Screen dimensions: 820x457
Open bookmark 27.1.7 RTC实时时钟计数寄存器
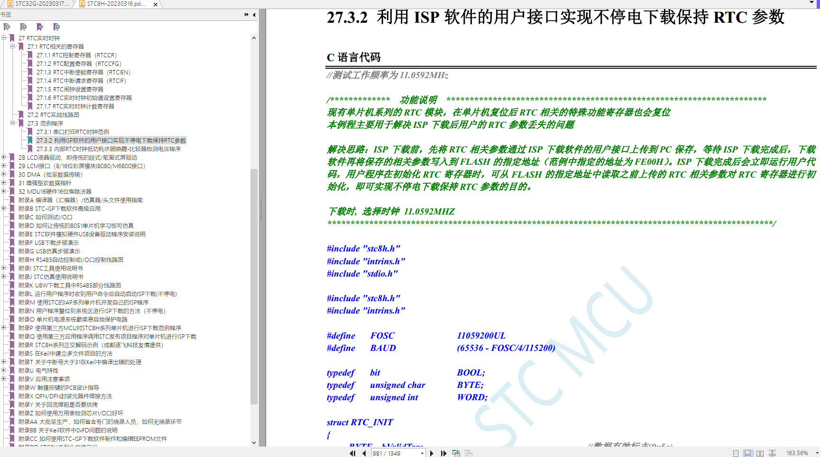[x=75, y=106]
